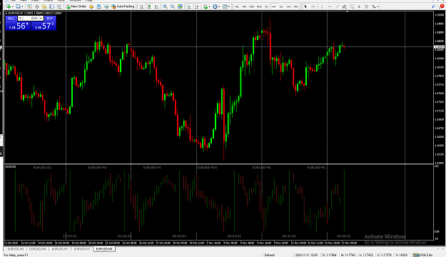
Task: Open the Indicators list icon
Action: [x=206, y=6]
